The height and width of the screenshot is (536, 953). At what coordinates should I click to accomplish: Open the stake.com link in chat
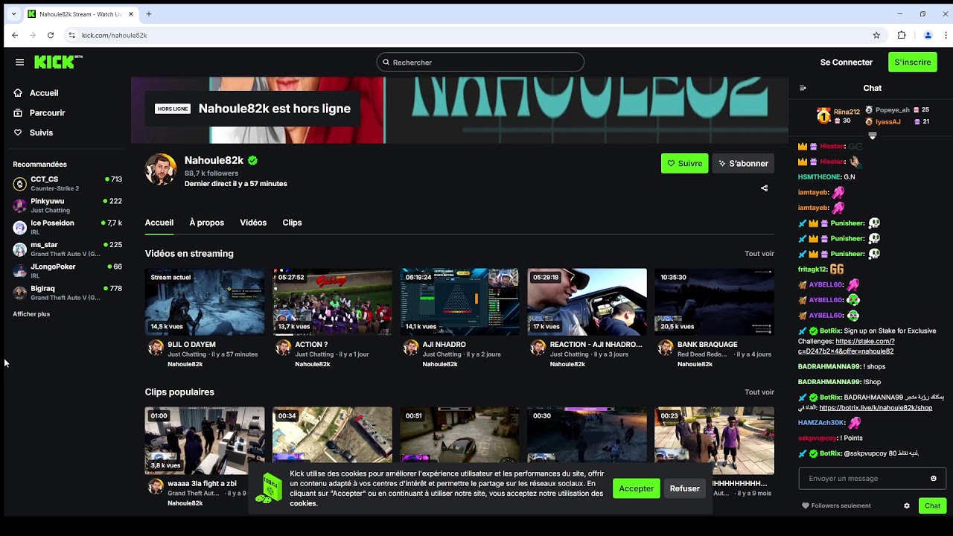(x=847, y=346)
